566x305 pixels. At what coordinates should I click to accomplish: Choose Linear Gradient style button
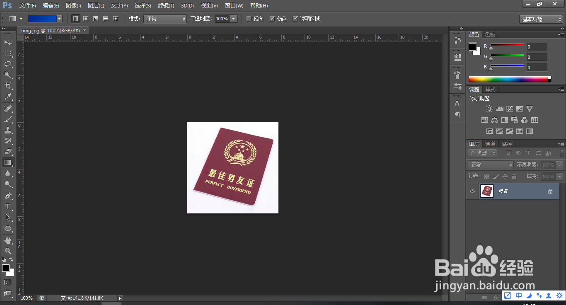(75, 19)
